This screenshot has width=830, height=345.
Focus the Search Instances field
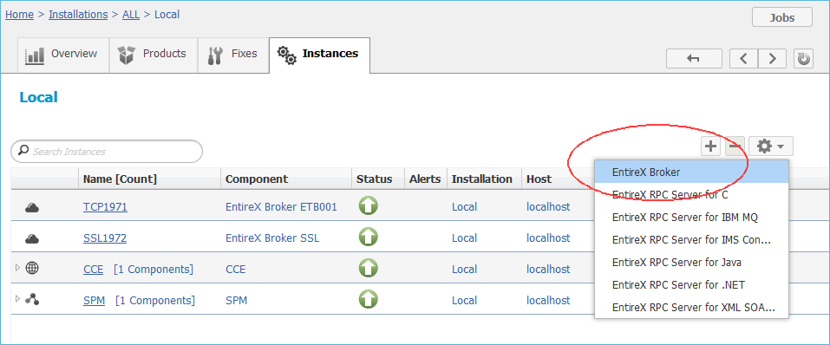point(107,152)
